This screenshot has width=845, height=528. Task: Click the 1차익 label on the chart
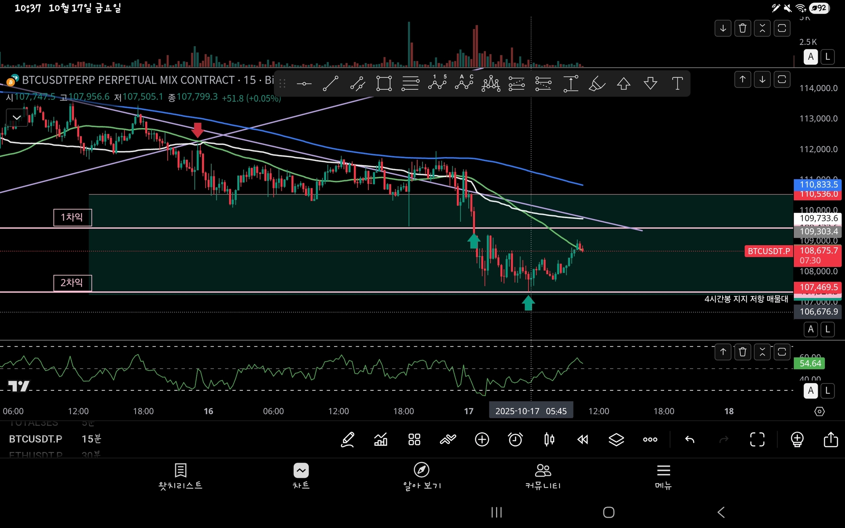tap(72, 217)
